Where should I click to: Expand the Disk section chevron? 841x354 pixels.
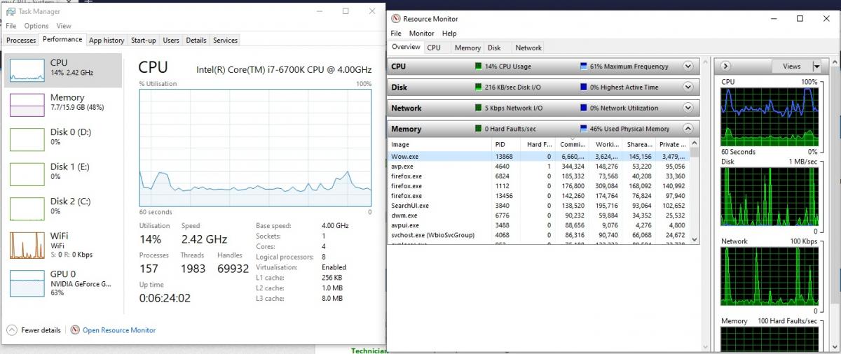click(x=688, y=87)
